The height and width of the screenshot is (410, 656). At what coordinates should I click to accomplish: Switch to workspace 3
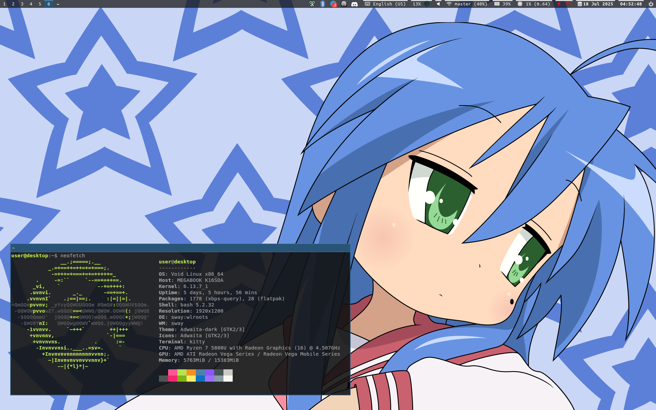pyautogui.click(x=22, y=4)
